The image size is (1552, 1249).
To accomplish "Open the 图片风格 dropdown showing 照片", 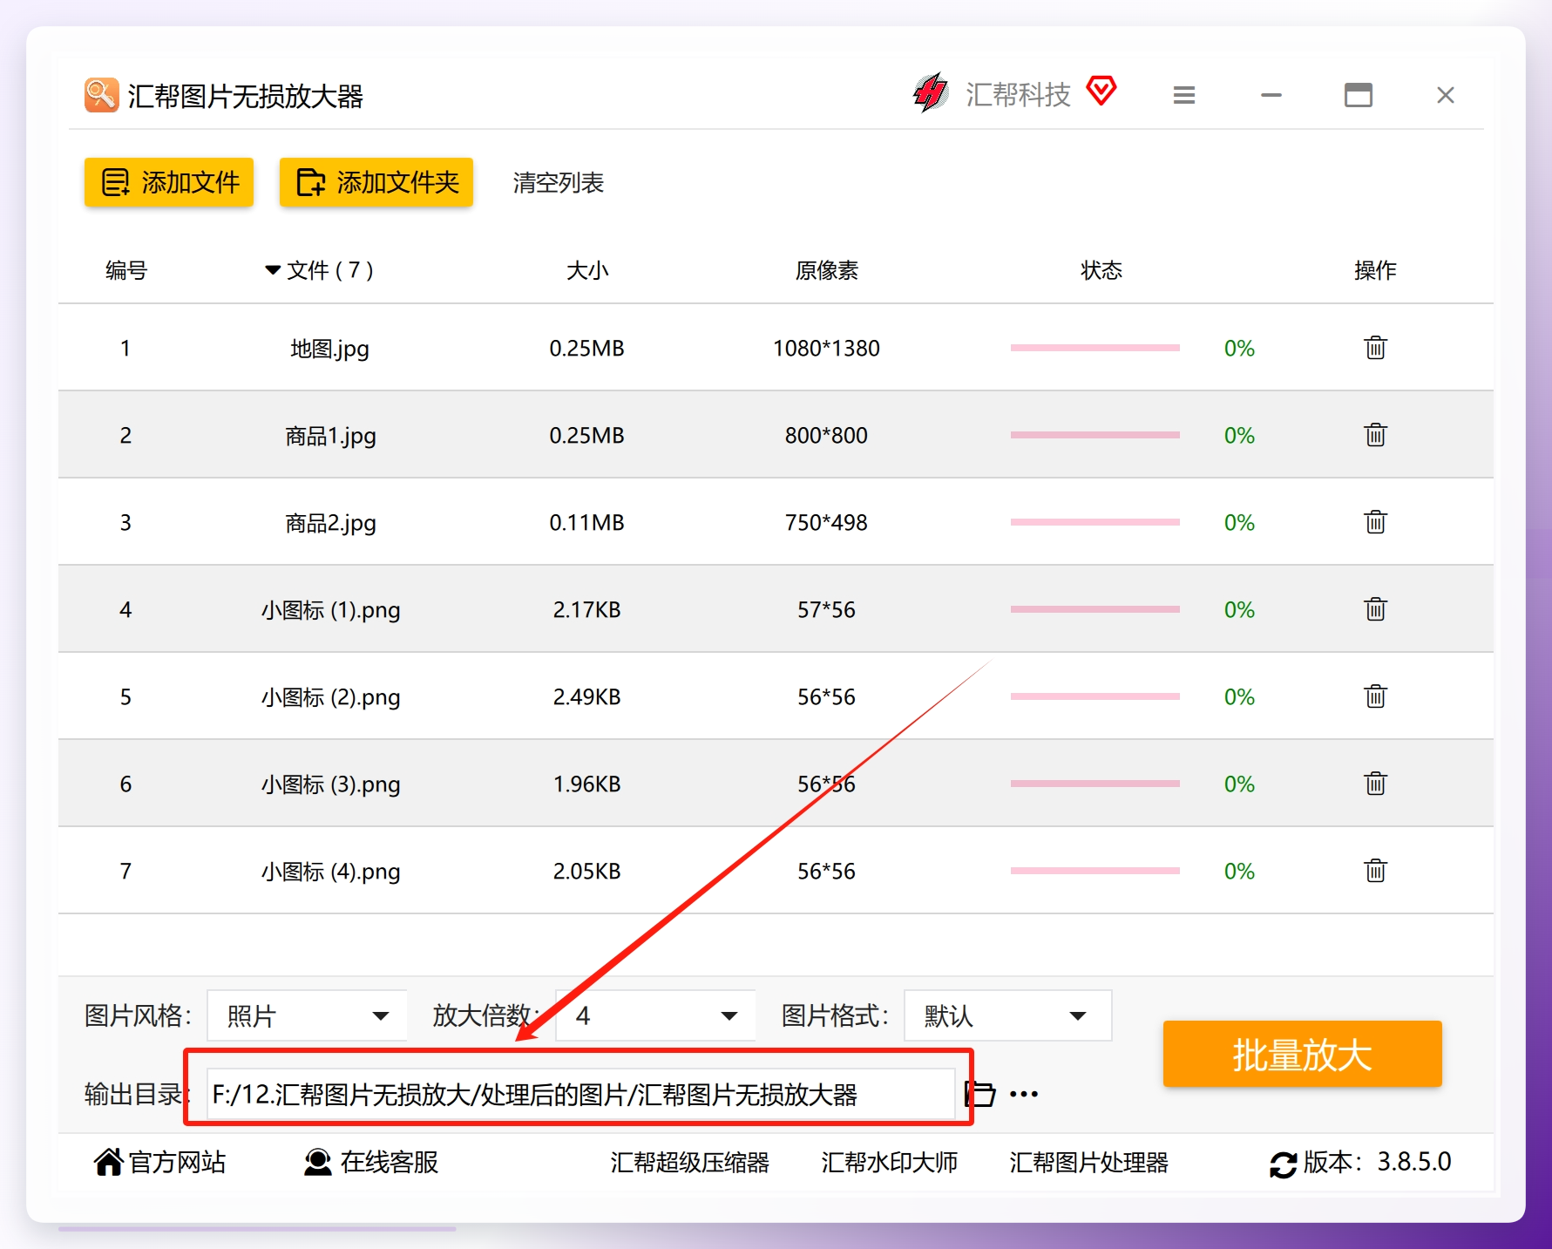I will point(307,1015).
